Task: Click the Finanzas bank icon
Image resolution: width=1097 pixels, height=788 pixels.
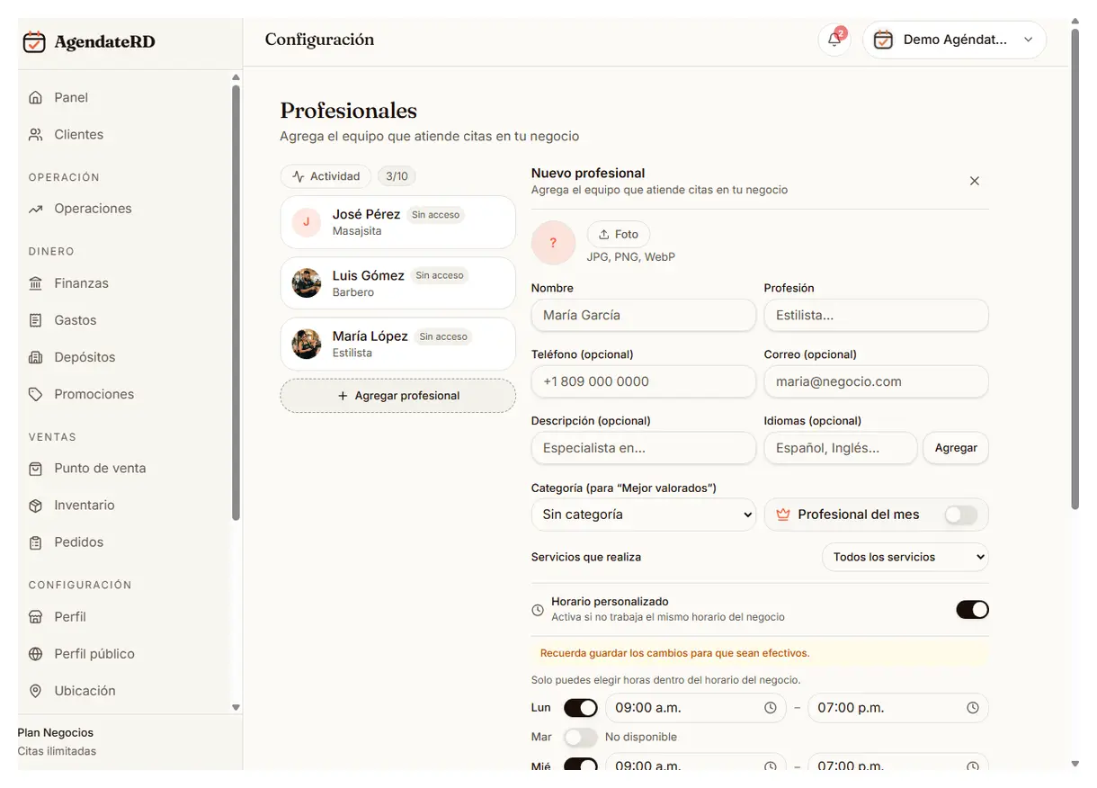Action: (x=36, y=283)
